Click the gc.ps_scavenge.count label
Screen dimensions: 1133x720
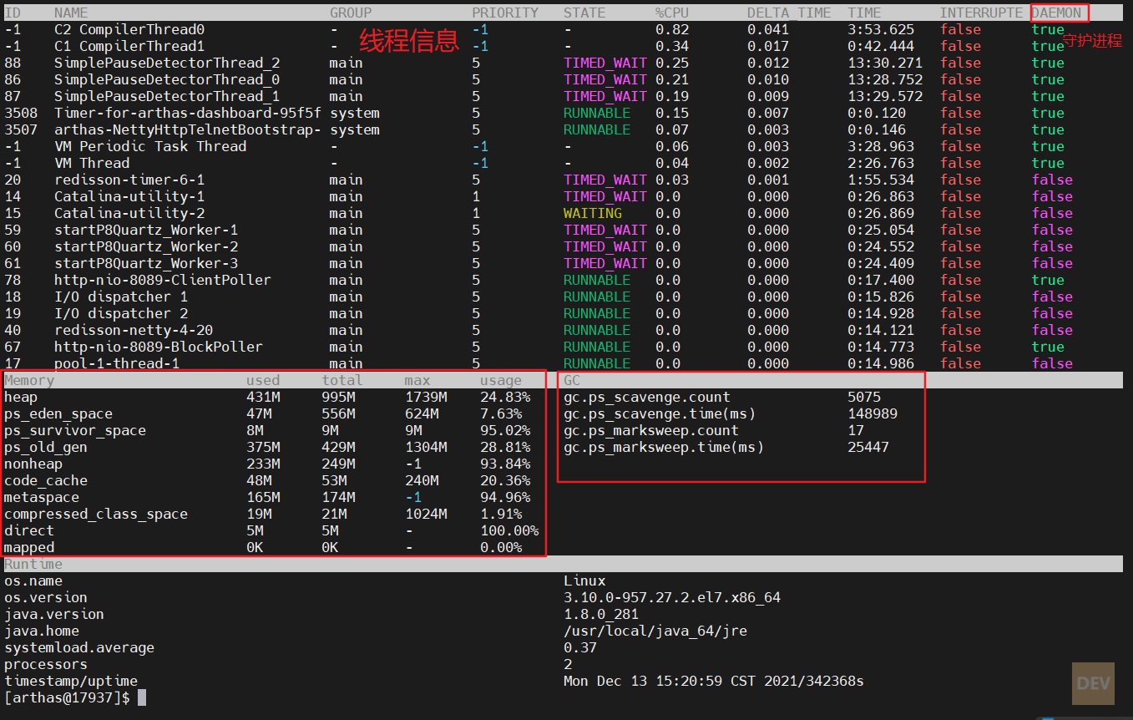(x=647, y=397)
